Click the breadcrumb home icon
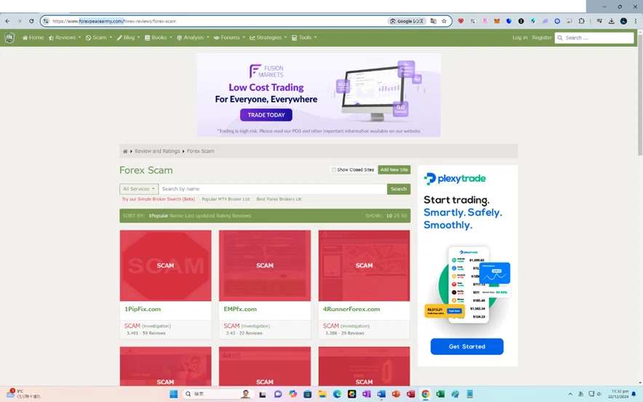Image resolution: width=643 pixels, height=402 pixels. [x=125, y=151]
